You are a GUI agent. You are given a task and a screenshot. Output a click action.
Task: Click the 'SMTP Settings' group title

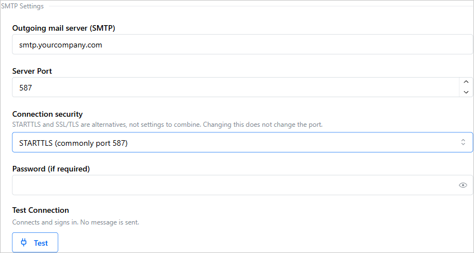22,6
